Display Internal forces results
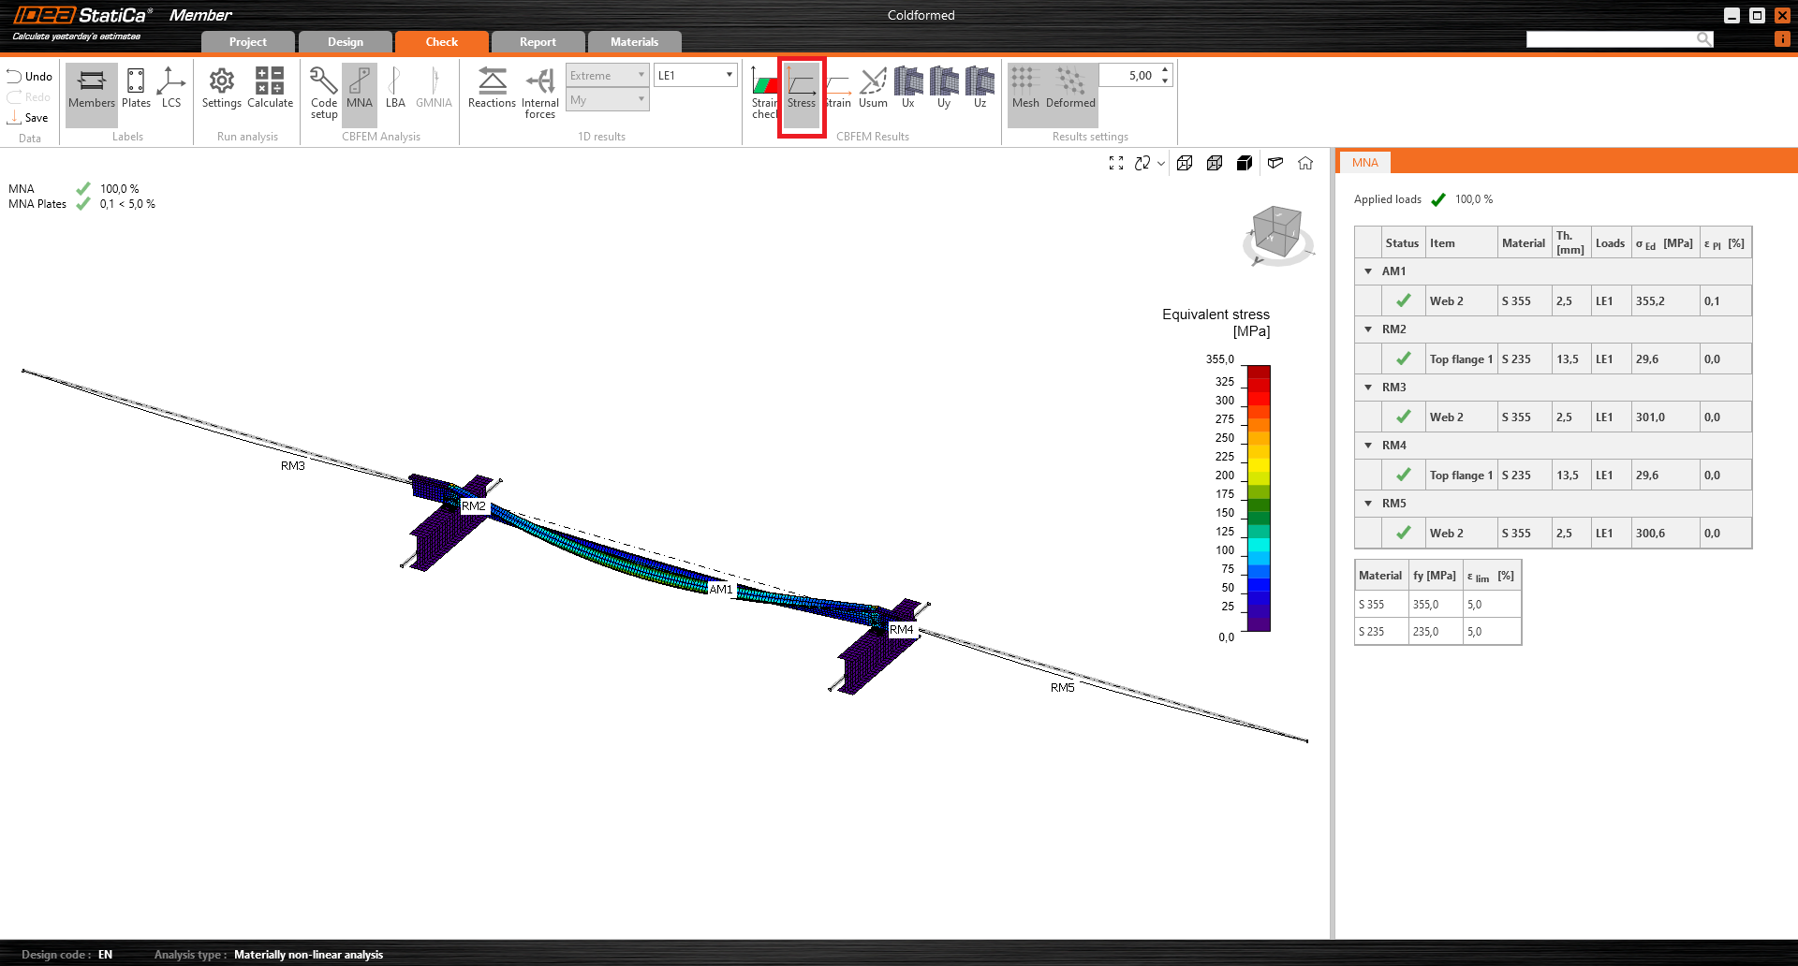This screenshot has width=1798, height=966. 540,92
